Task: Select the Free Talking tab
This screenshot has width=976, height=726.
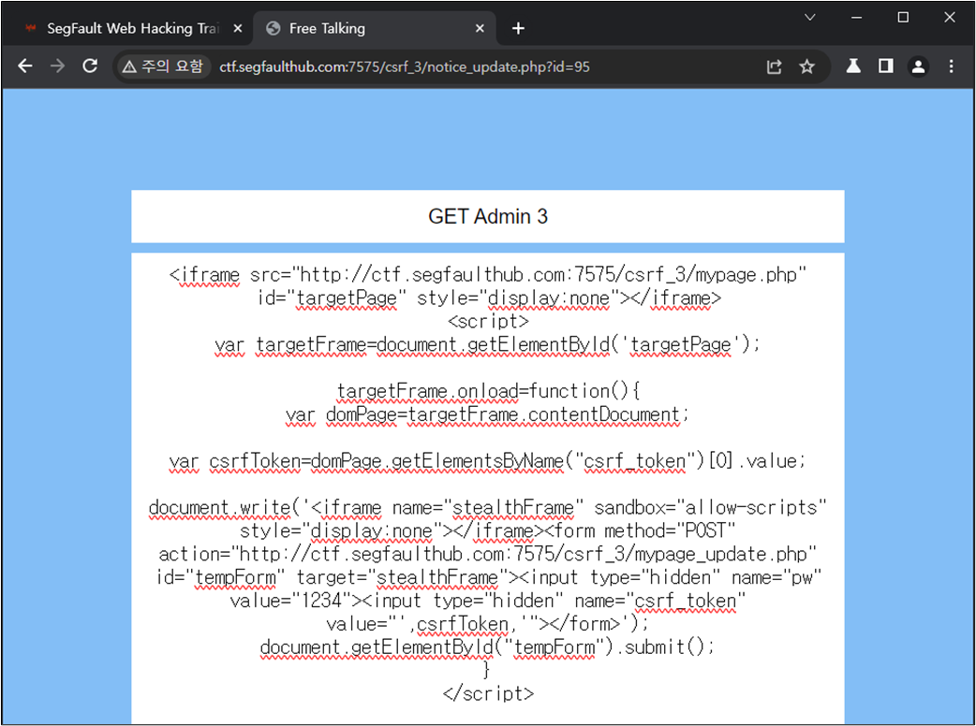Action: [374, 29]
